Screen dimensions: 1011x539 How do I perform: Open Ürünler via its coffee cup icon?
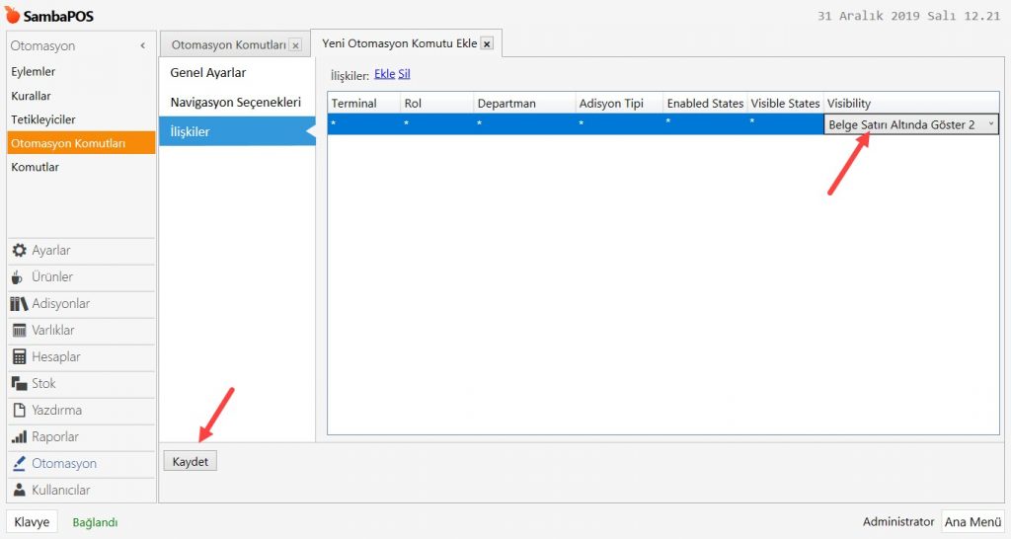click(18, 277)
